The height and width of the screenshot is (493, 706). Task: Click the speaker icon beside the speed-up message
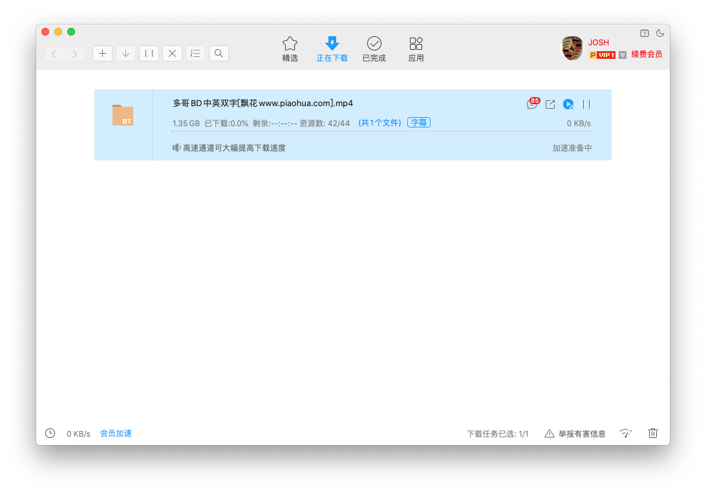176,148
